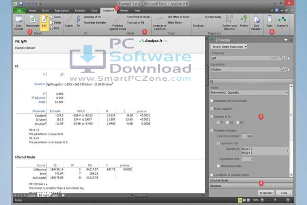Open the Print option in the Report group
The height and width of the screenshot is (205, 307).
pos(55,28)
